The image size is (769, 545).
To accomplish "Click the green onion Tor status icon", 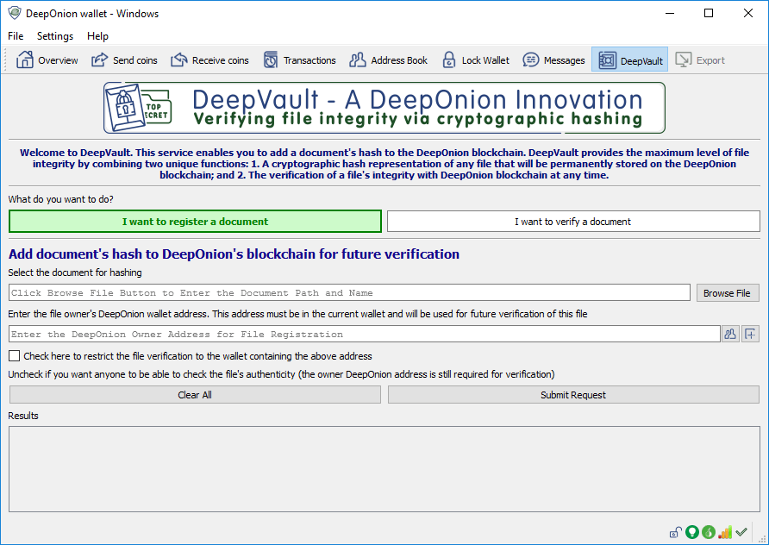I will click(709, 532).
